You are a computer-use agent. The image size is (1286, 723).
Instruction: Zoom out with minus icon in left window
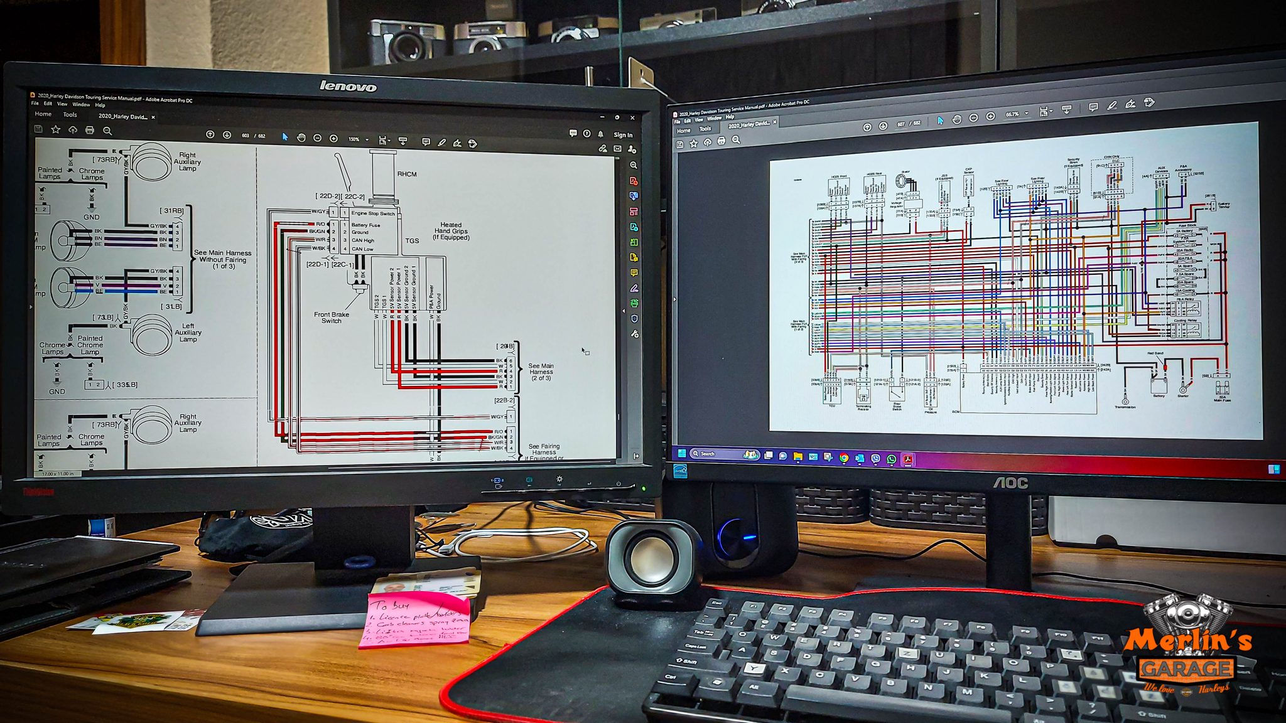[x=317, y=138]
